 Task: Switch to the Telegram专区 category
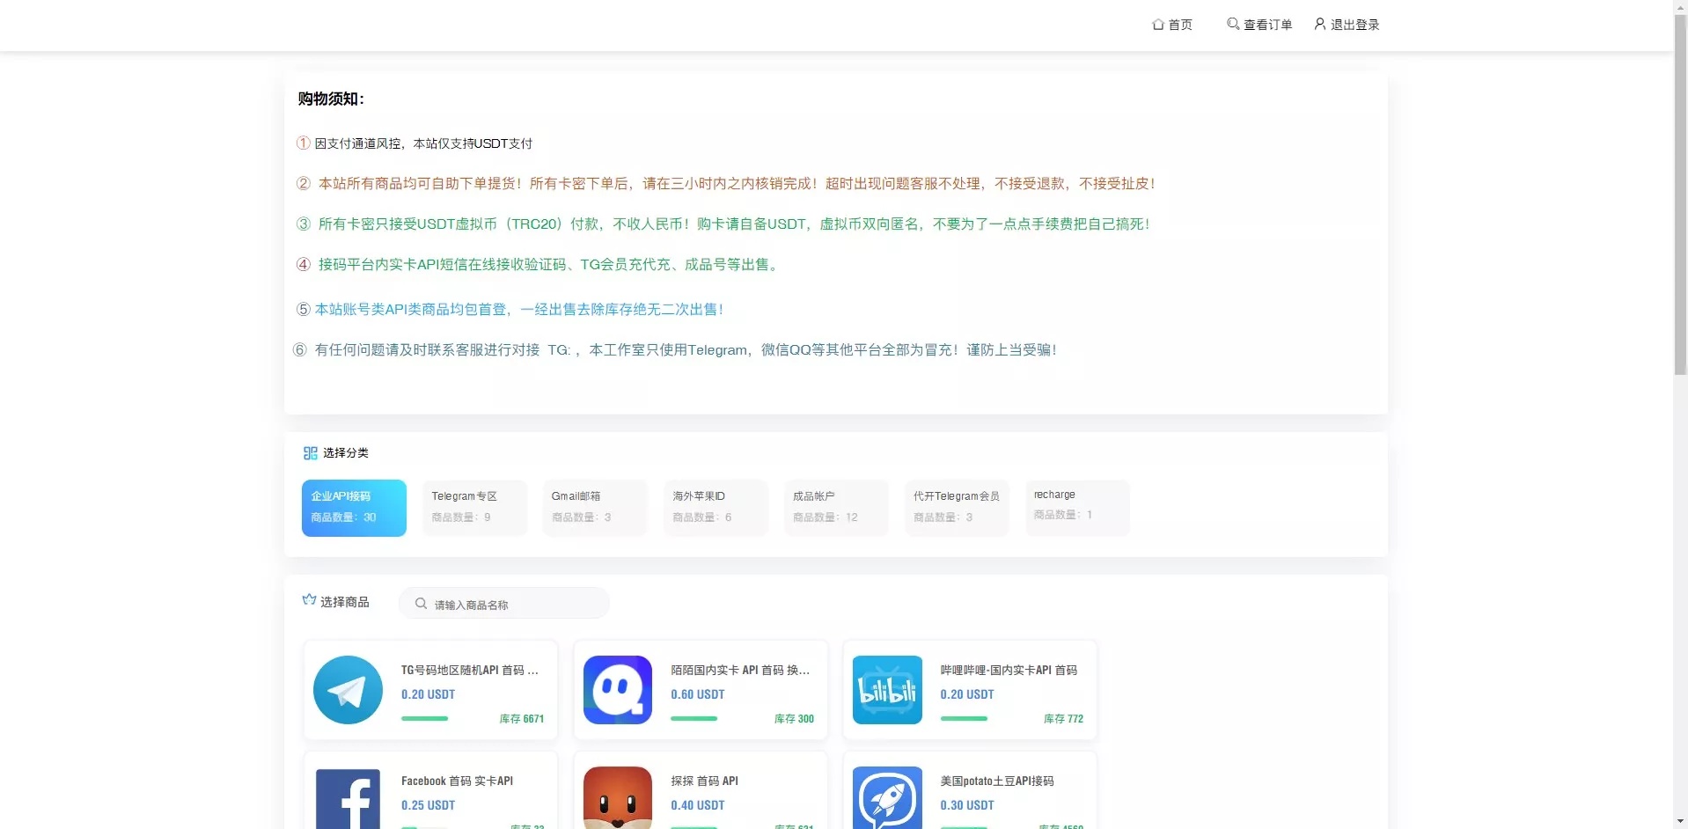point(474,508)
